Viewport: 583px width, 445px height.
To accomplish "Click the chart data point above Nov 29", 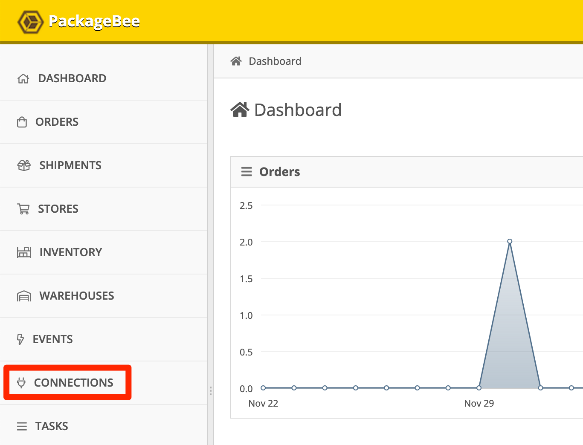I will point(479,388).
